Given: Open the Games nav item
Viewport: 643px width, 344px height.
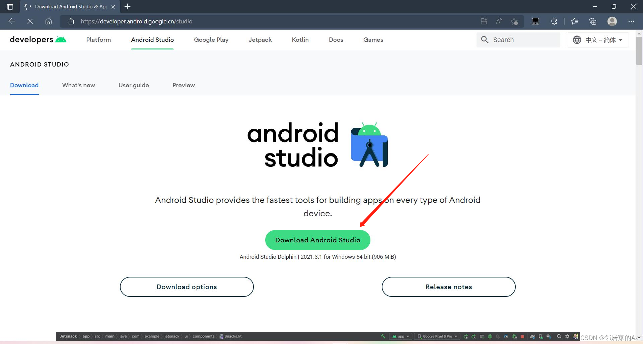Looking at the screenshot, I should click(373, 40).
